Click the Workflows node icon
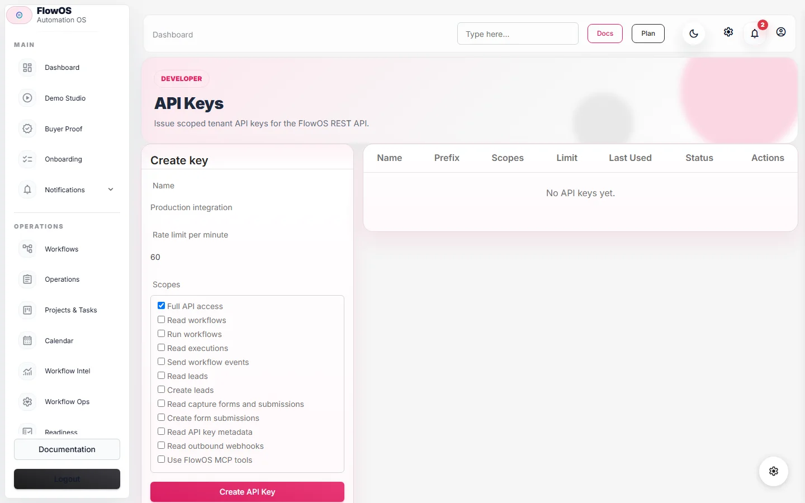 pyautogui.click(x=27, y=249)
